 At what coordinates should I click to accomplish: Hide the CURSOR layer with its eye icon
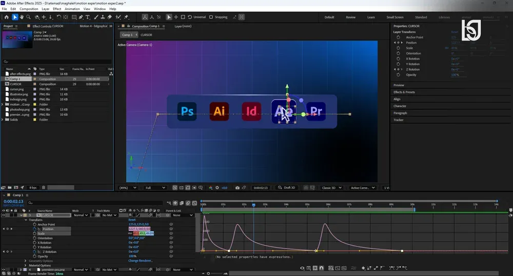click(4, 215)
